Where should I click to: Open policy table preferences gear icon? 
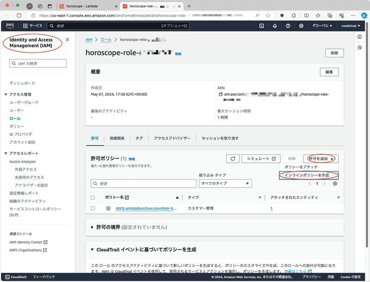(x=335, y=184)
